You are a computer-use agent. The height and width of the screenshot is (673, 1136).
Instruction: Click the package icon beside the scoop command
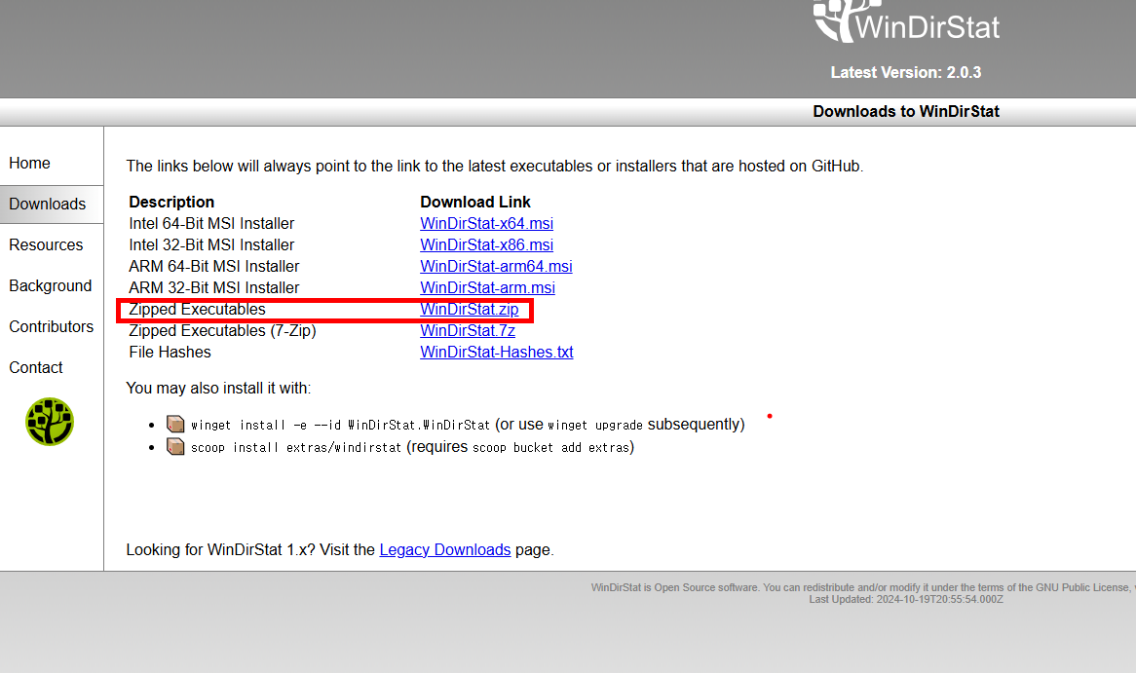pyautogui.click(x=175, y=446)
